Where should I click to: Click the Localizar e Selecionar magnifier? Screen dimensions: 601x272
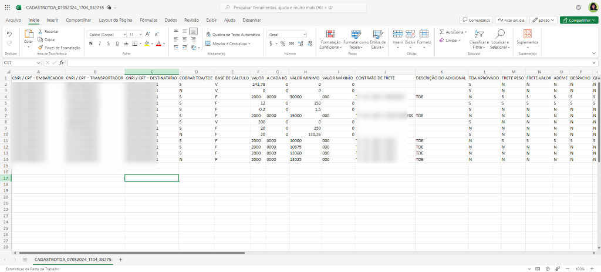[499, 35]
